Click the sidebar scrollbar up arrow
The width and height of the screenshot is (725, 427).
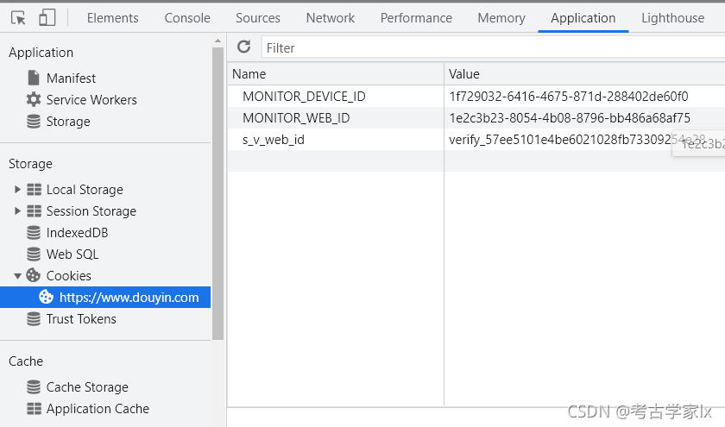(x=217, y=41)
